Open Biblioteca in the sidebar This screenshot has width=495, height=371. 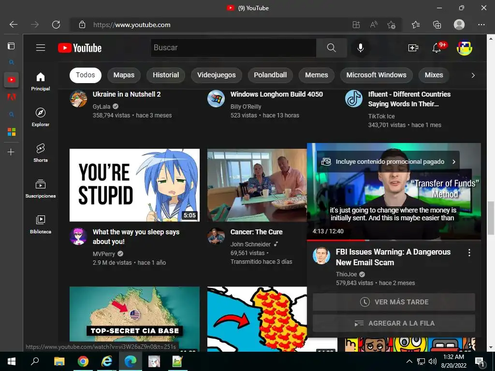(x=41, y=224)
